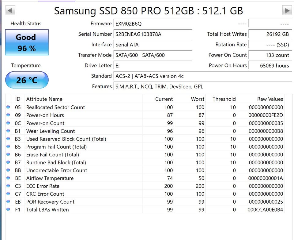Click the Standard field ACS-2
Screen dimensions: 294x240
pos(203,76)
